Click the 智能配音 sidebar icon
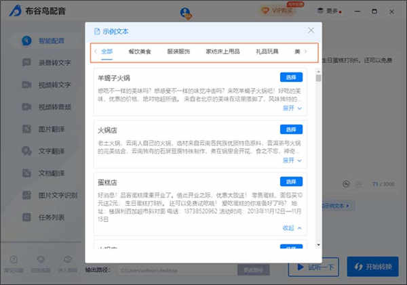The image size is (407, 285). pyautogui.click(x=26, y=41)
